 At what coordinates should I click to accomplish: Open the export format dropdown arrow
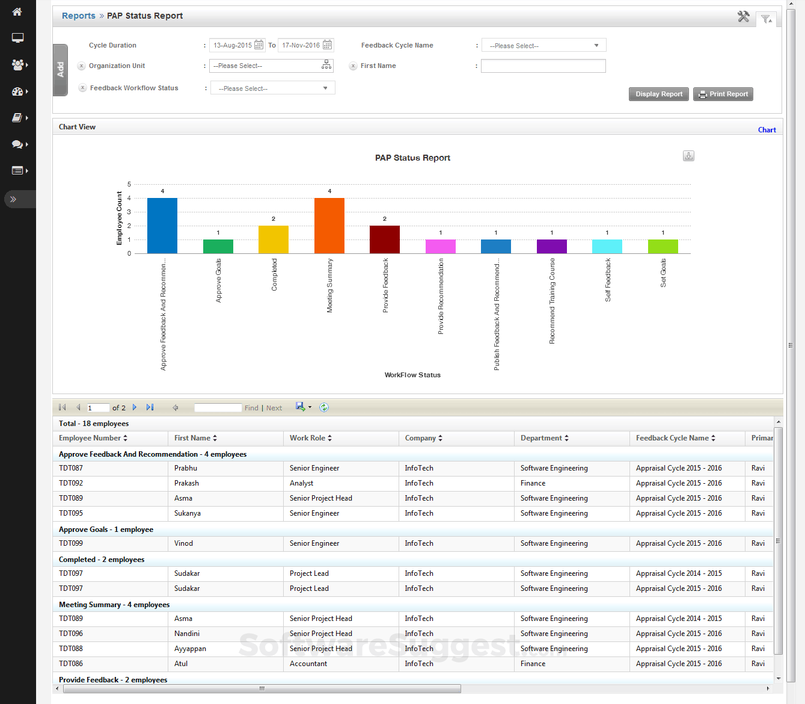click(310, 407)
